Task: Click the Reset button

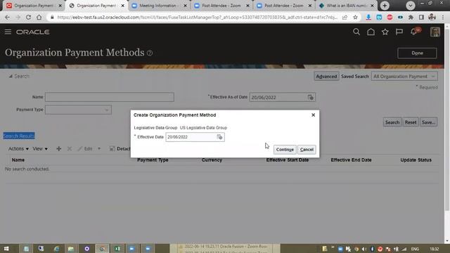Action: (411, 122)
